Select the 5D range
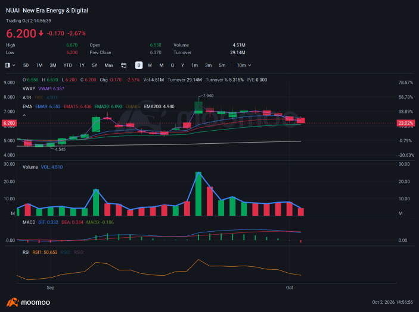Screen dimensions: 419x312 26,65
